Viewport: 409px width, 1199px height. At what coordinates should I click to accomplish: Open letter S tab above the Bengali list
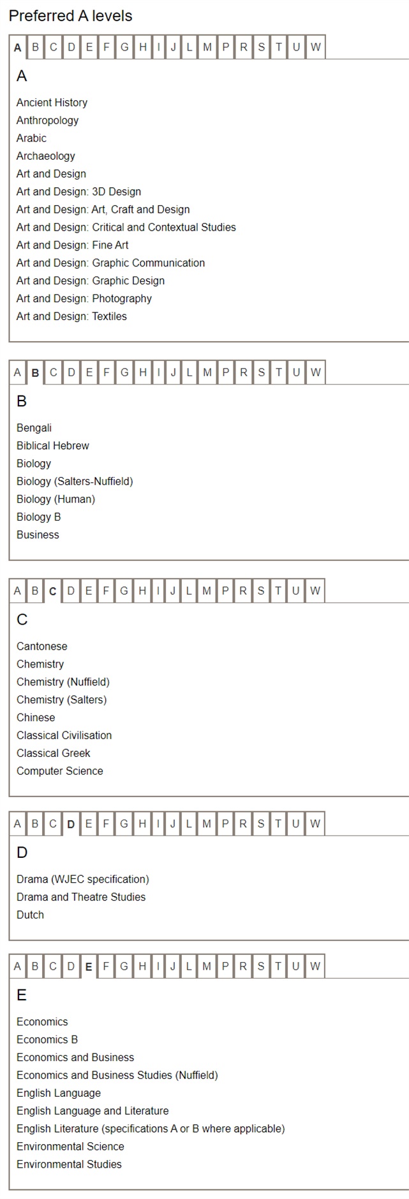point(261,372)
